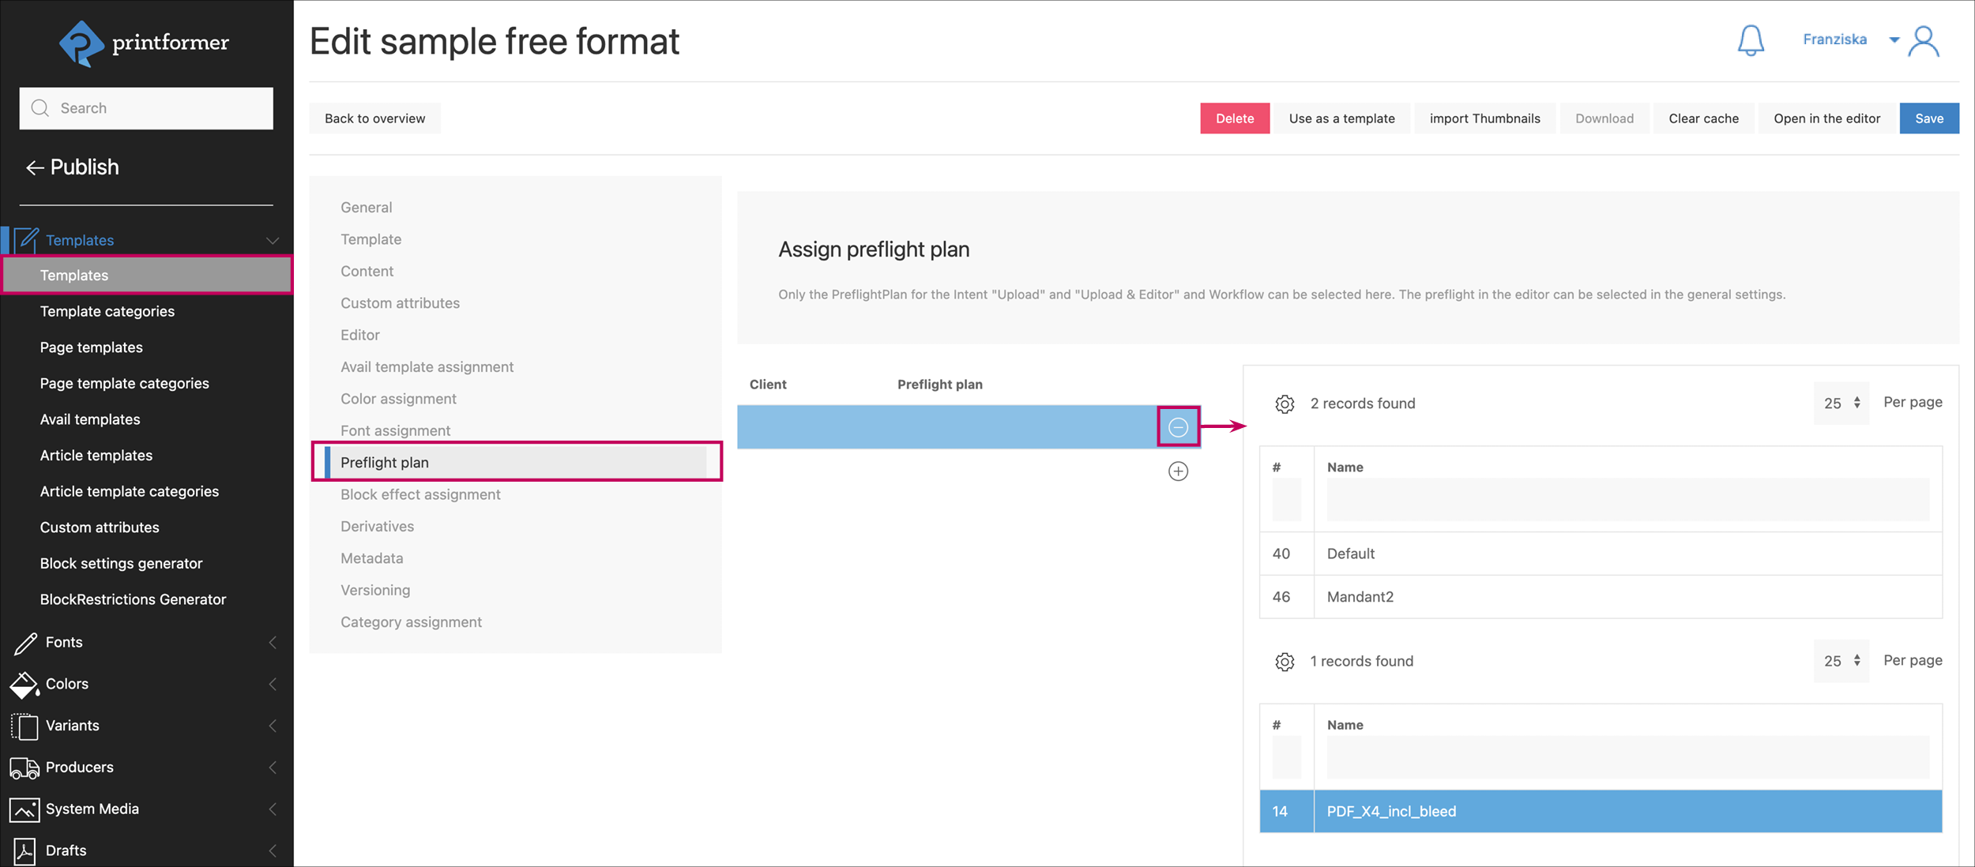Open the user profile avatar icon
The height and width of the screenshot is (867, 1975).
tap(1923, 41)
